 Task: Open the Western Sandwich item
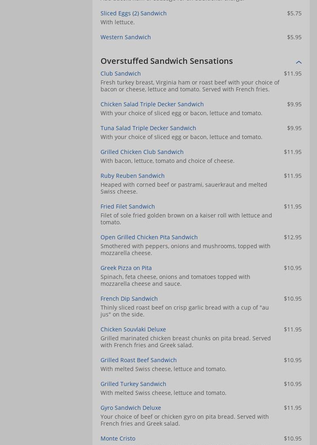tap(126, 37)
